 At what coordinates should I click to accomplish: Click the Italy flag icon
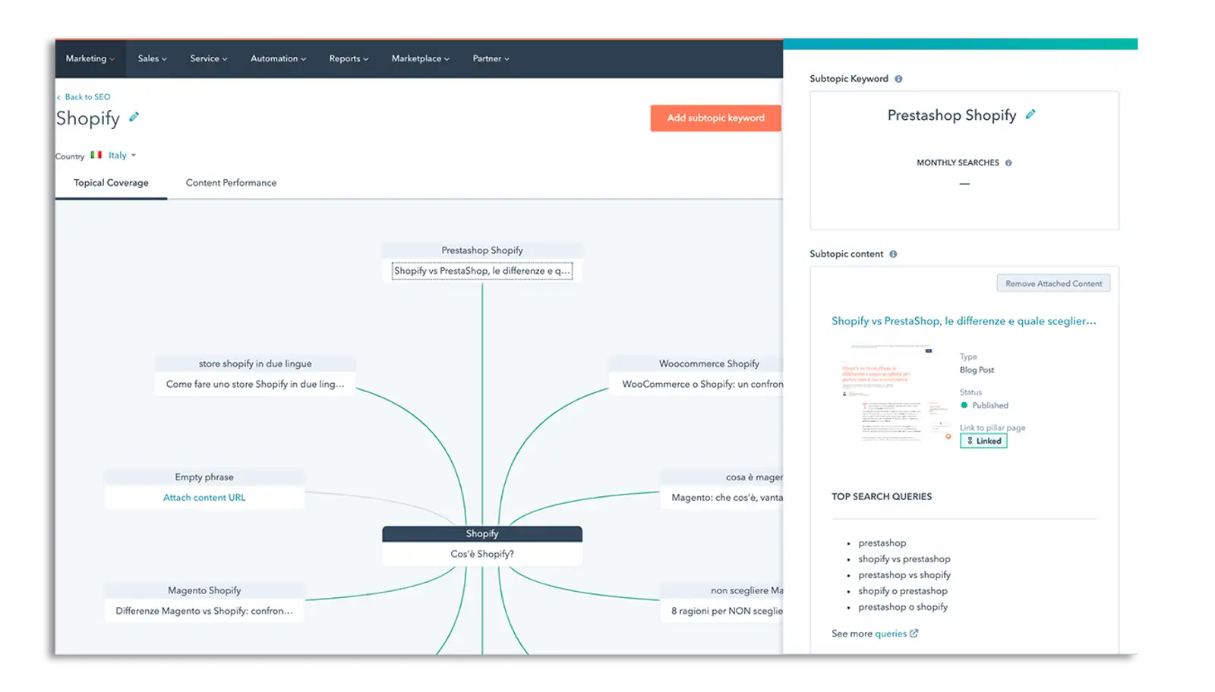coord(96,155)
